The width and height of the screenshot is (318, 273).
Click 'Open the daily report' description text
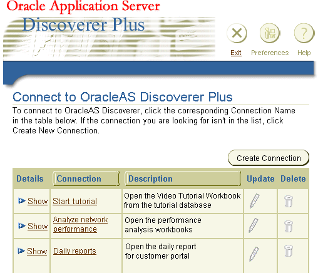(x=161, y=251)
